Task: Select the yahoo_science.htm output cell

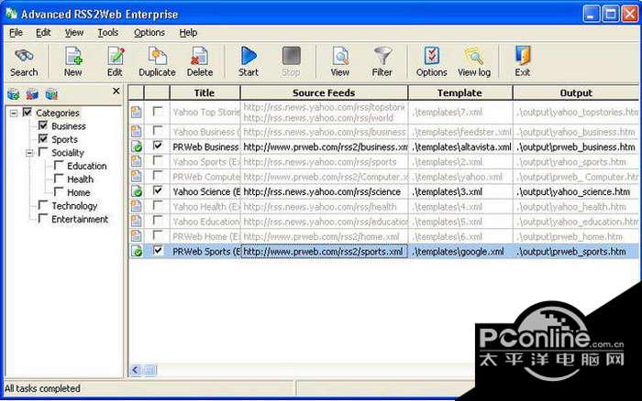Action: 576,191
